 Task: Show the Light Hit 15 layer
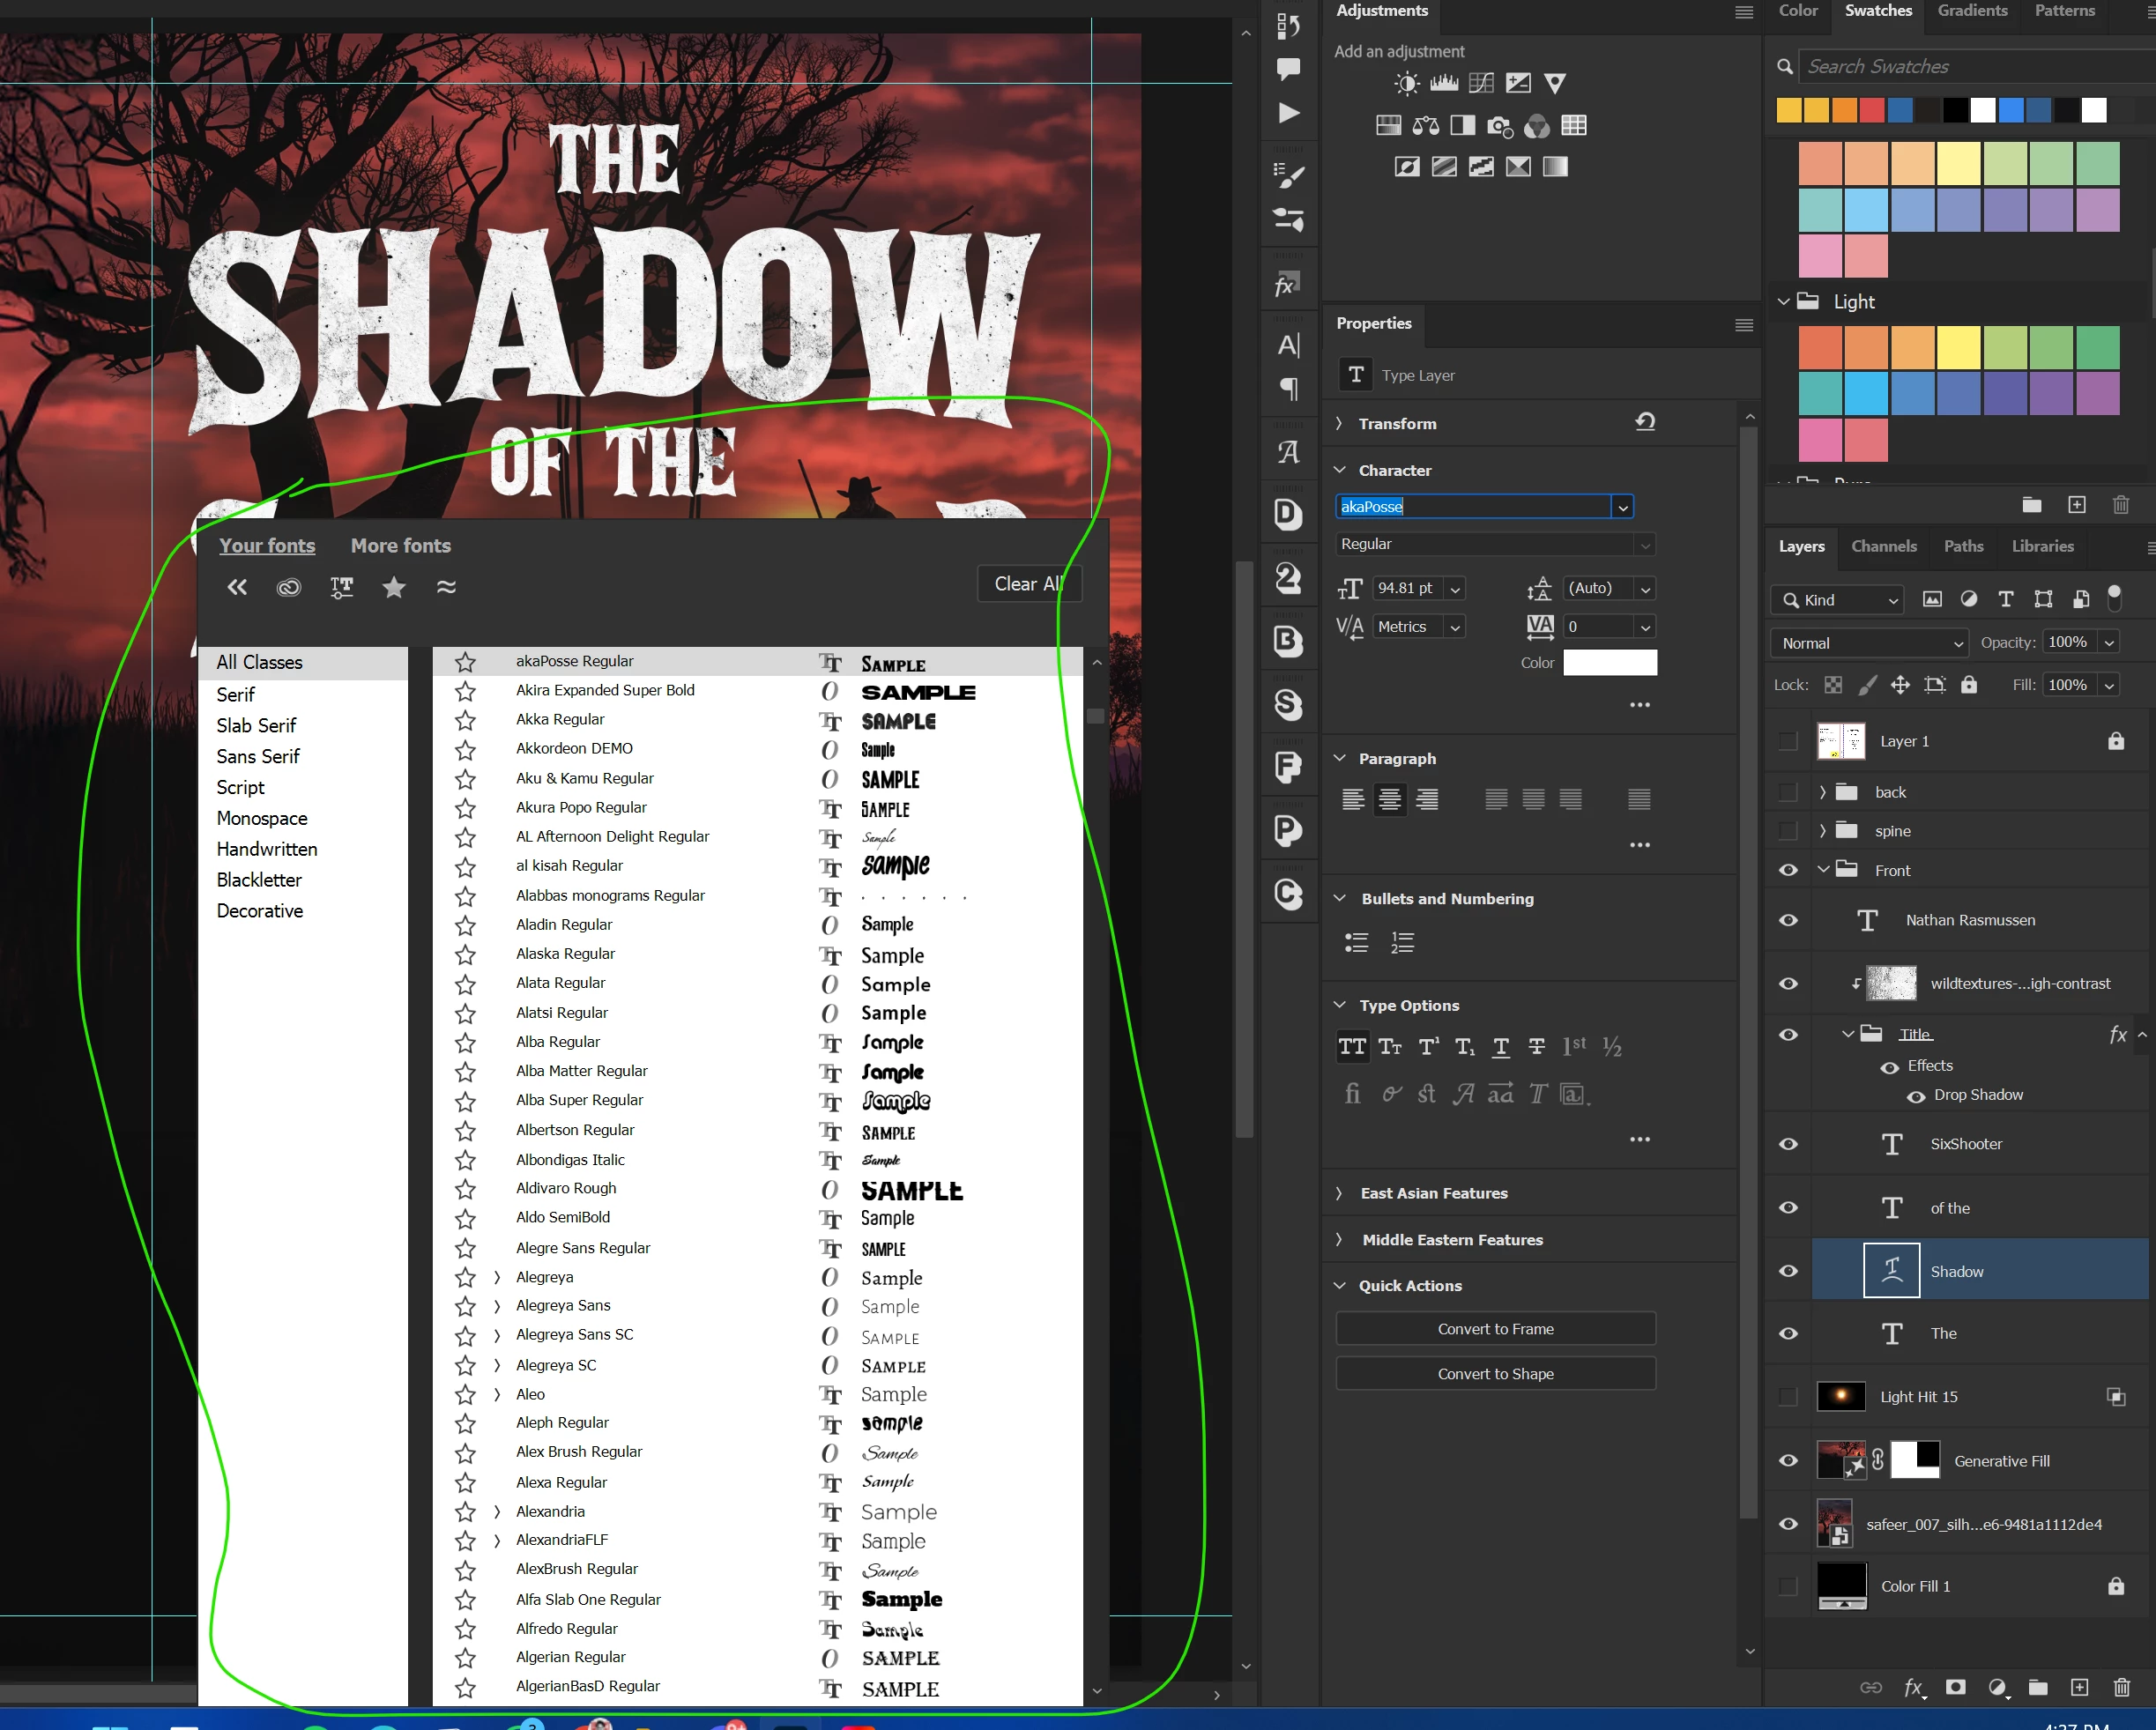point(1788,1396)
